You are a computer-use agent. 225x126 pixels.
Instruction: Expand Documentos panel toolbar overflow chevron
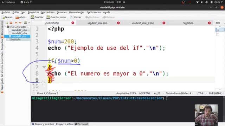tap(29, 23)
